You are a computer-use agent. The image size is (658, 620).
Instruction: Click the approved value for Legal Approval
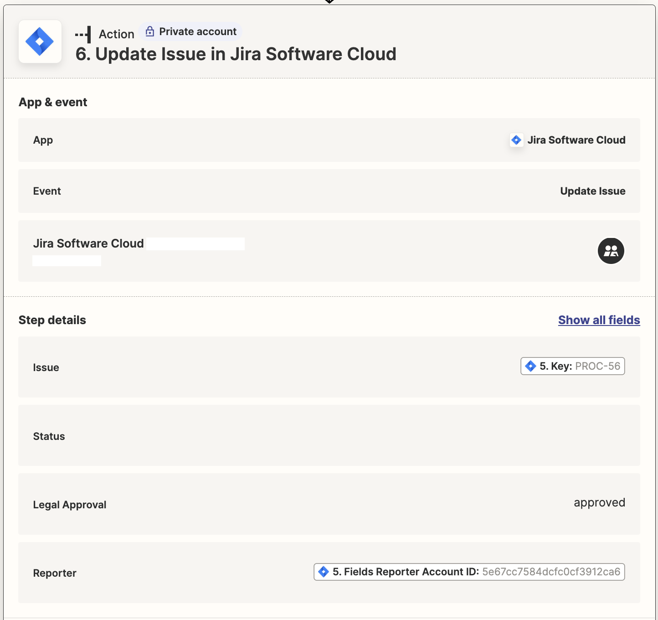pyautogui.click(x=599, y=503)
